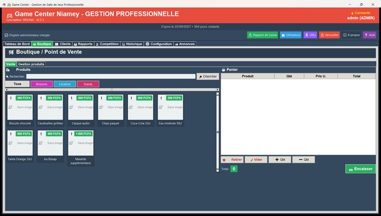Select the Vente sub-tab
The image size is (381, 216).
click(x=11, y=64)
